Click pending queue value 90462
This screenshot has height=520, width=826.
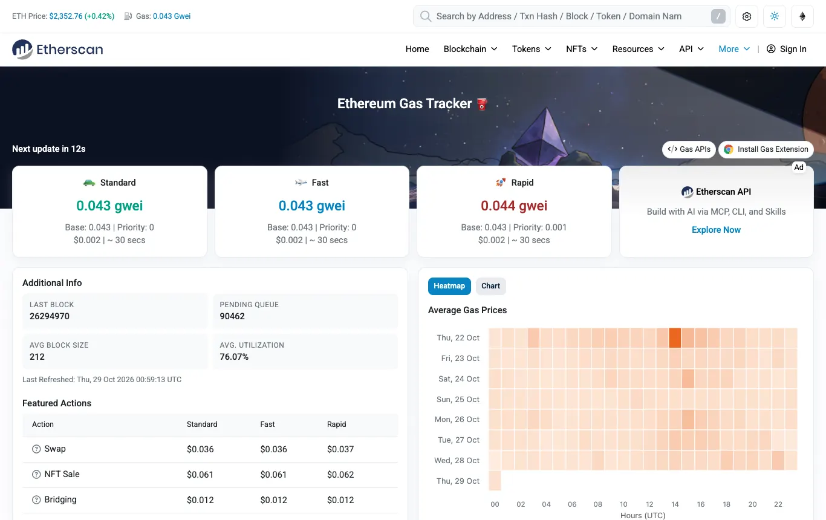pyautogui.click(x=232, y=316)
